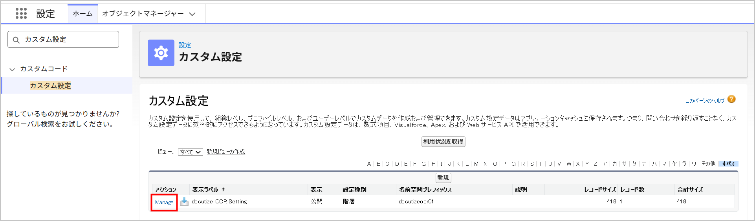Filter the list by letter M

476,164
